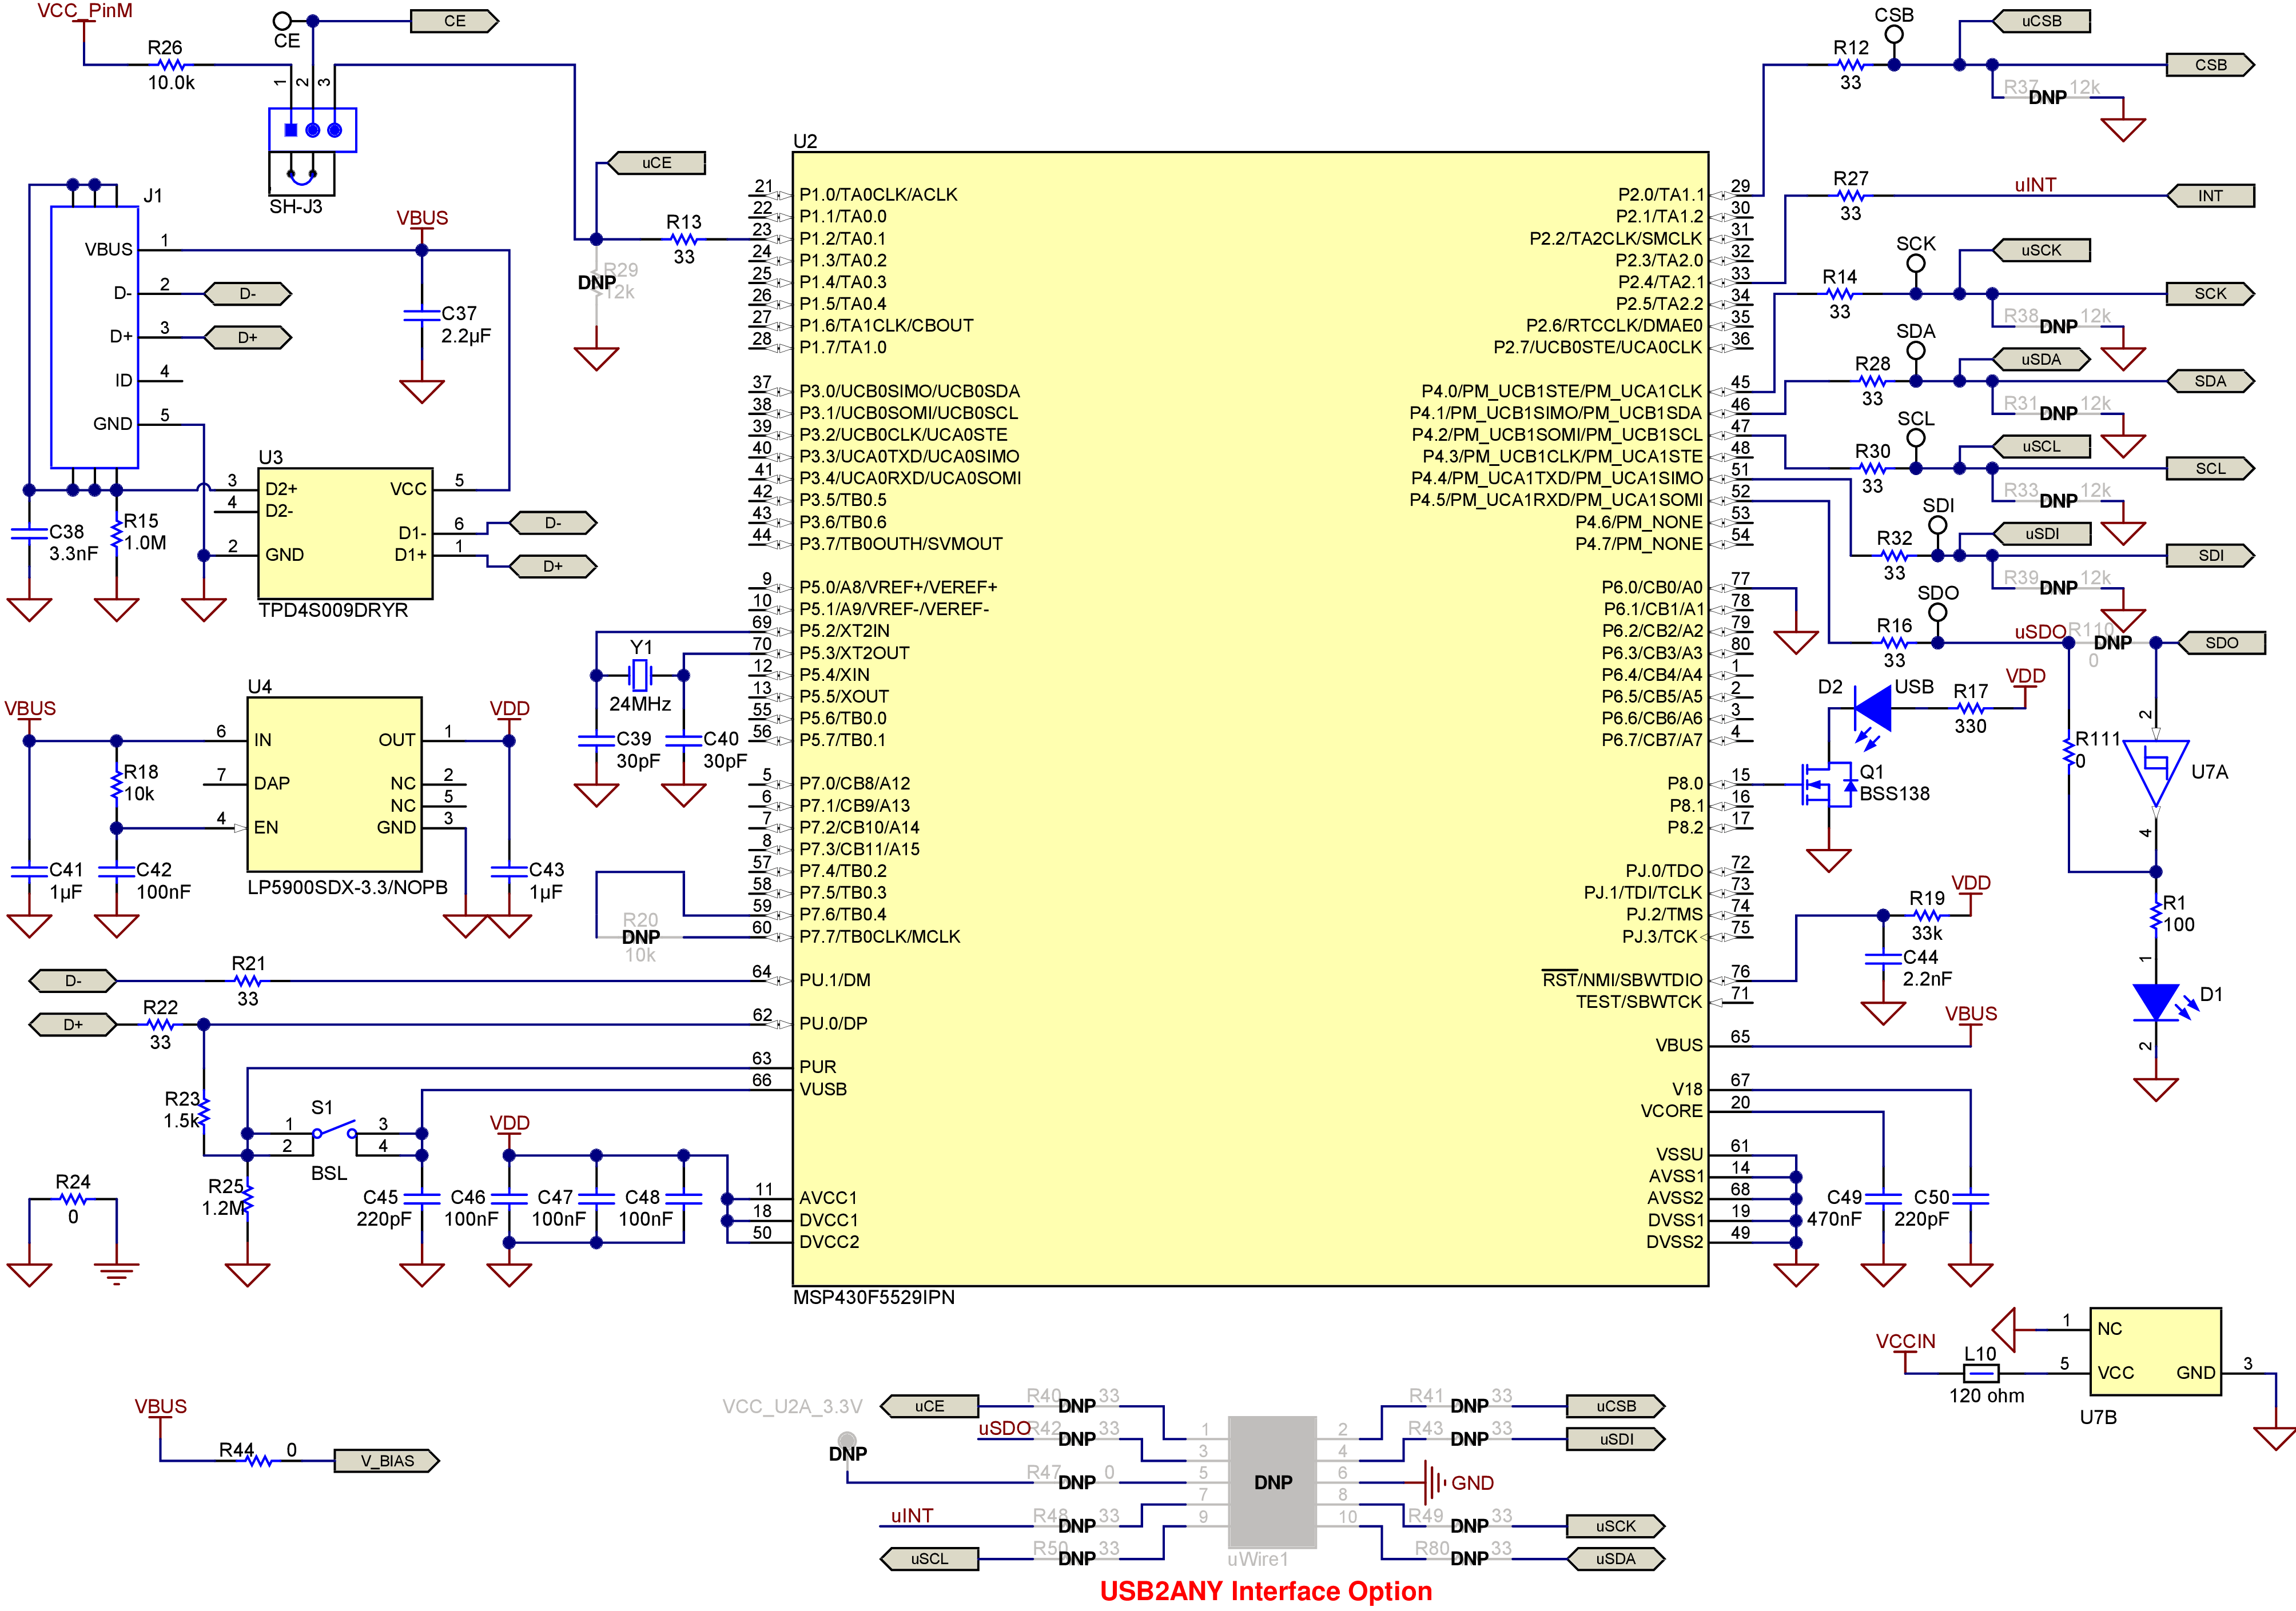Select the V_BIAS net label near R44
Image resolution: width=2296 pixels, height=1611 pixels.
point(388,1461)
